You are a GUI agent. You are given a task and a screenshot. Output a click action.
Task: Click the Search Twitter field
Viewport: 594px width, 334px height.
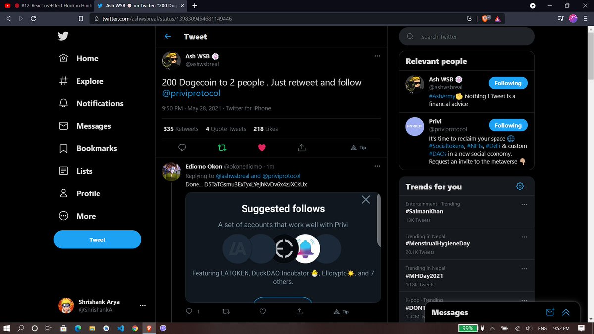(467, 36)
